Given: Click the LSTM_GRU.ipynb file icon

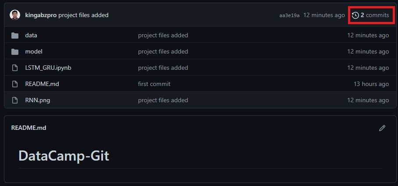Looking at the screenshot, I should [x=15, y=68].
